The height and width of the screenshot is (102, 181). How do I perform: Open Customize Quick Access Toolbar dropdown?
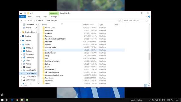[31, 13]
